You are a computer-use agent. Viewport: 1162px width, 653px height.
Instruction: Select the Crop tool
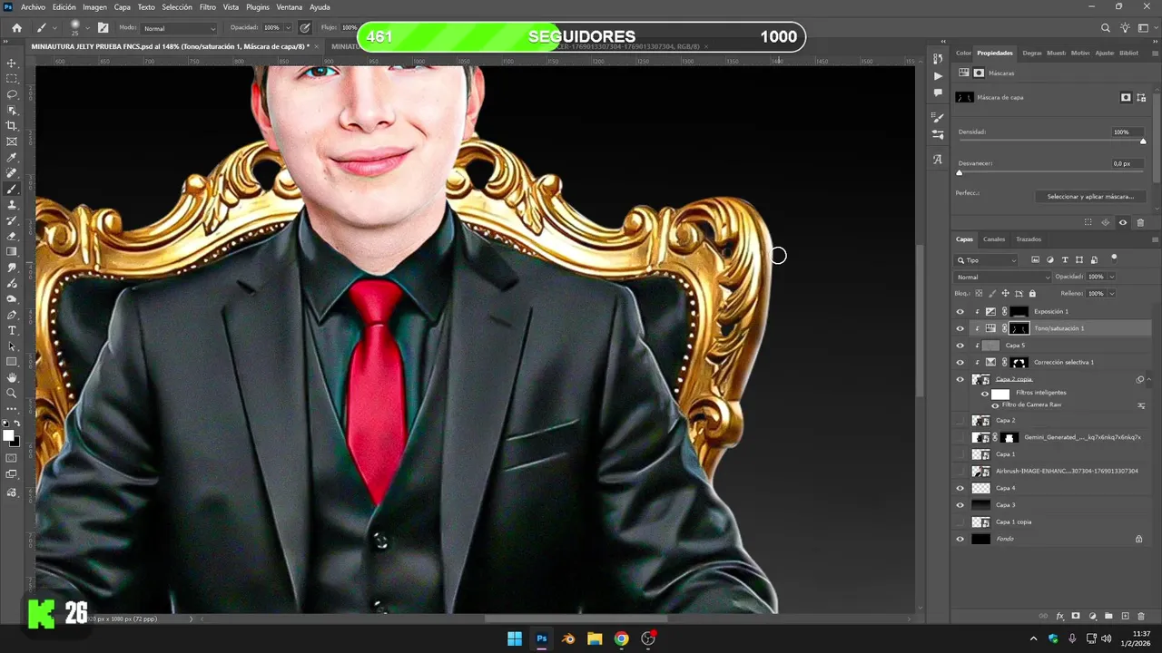(x=12, y=126)
